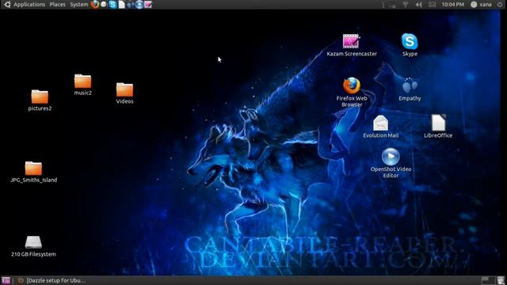Click the pink Kazam launcher in top panel
Screen dimensions: 507x285
point(148,5)
